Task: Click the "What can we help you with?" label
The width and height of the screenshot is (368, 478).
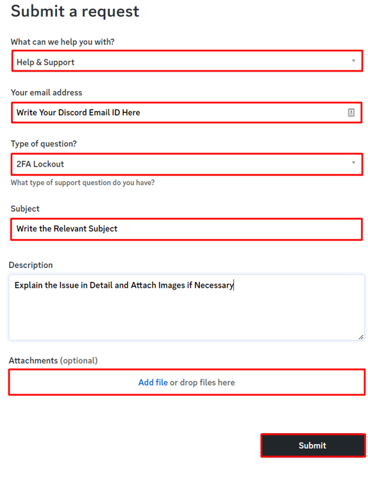Action: [x=63, y=42]
